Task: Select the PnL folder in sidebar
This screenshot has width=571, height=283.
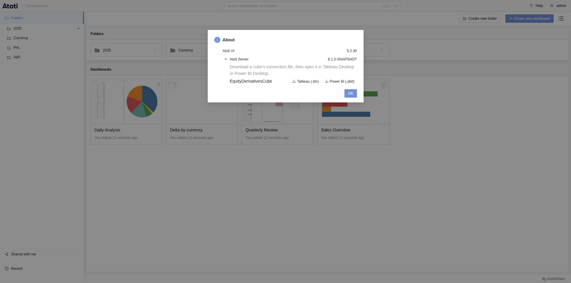Action: pos(42,48)
